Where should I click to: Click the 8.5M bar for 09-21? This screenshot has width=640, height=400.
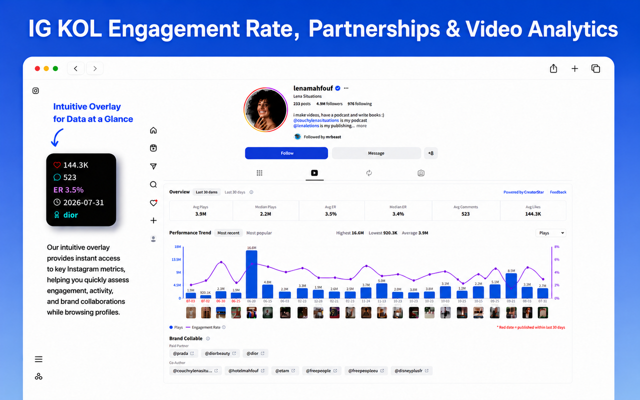point(511,286)
